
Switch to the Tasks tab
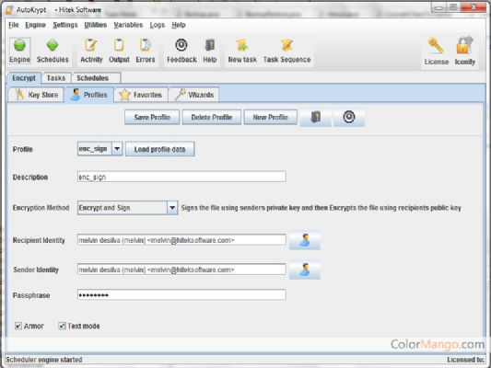point(56,78)
